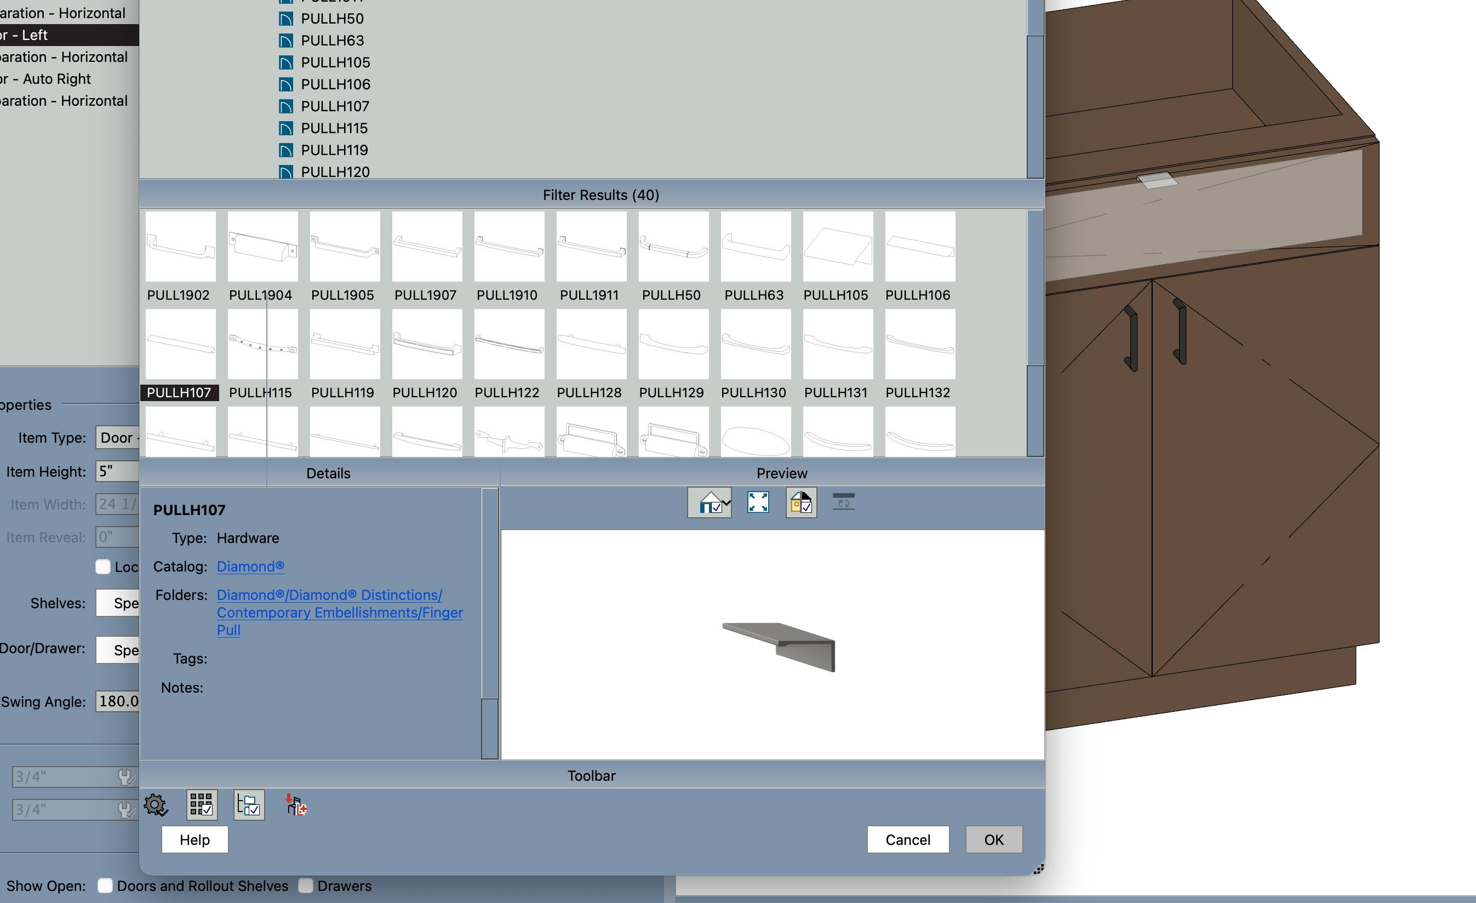Toggle the Lock checkbox under Item Reveal
The image size is (1476, 903).
pyautogui.click(x=103, y=567)
